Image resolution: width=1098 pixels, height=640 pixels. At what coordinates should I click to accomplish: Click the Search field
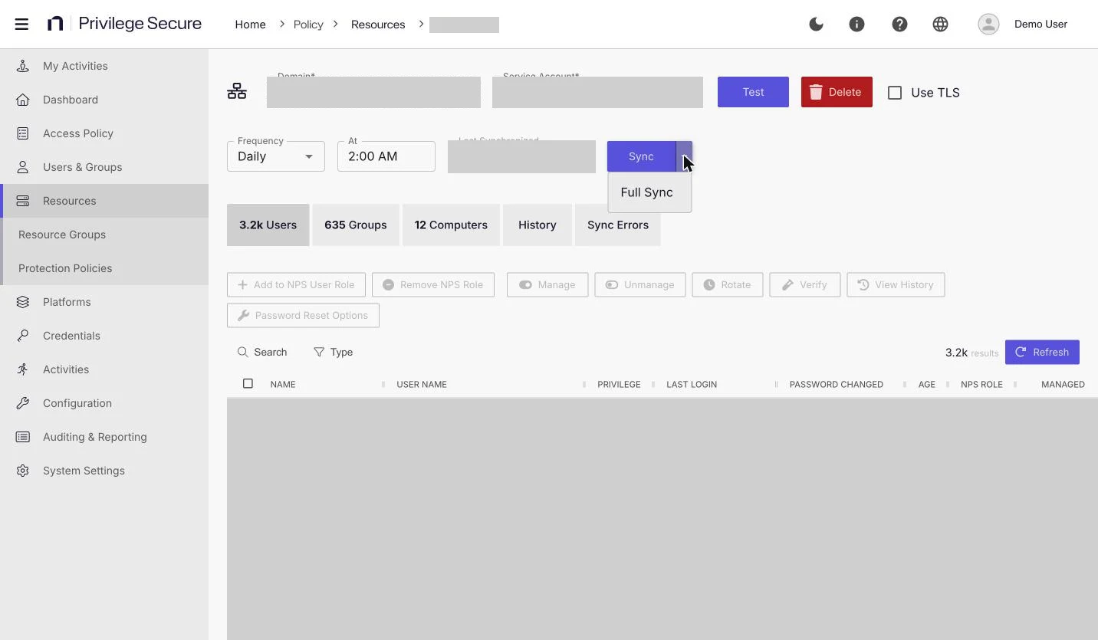pyautogui.click(x=262, y=352)
